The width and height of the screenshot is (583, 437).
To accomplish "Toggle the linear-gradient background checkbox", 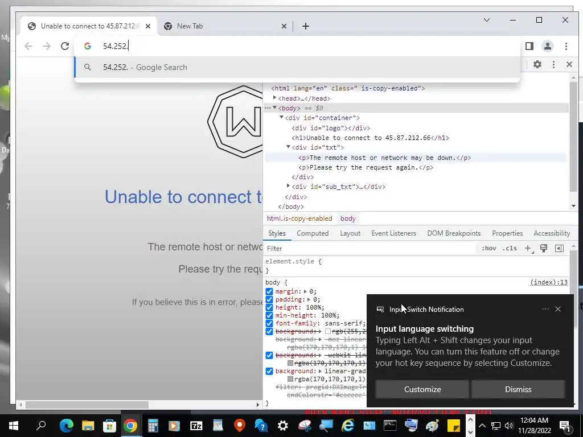I will (x=269, y=371).
